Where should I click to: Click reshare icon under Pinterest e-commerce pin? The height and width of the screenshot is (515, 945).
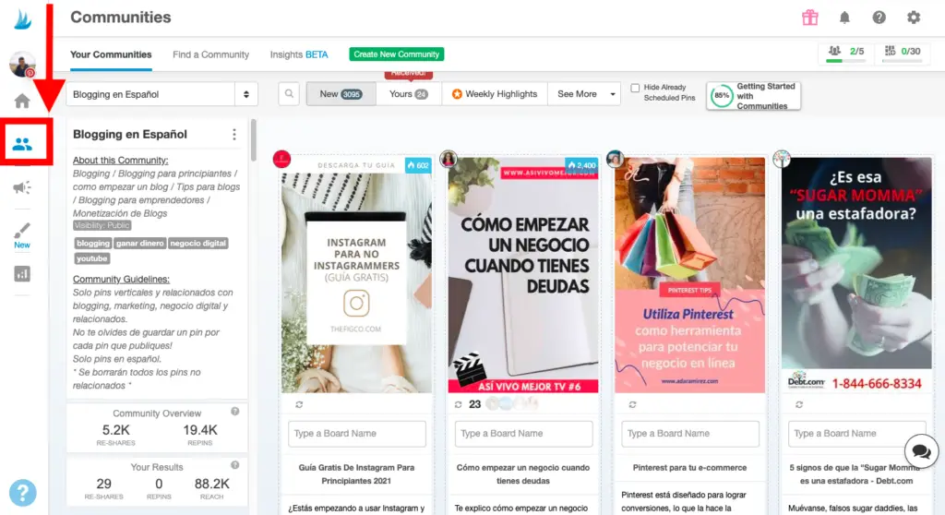pos(632,404)
